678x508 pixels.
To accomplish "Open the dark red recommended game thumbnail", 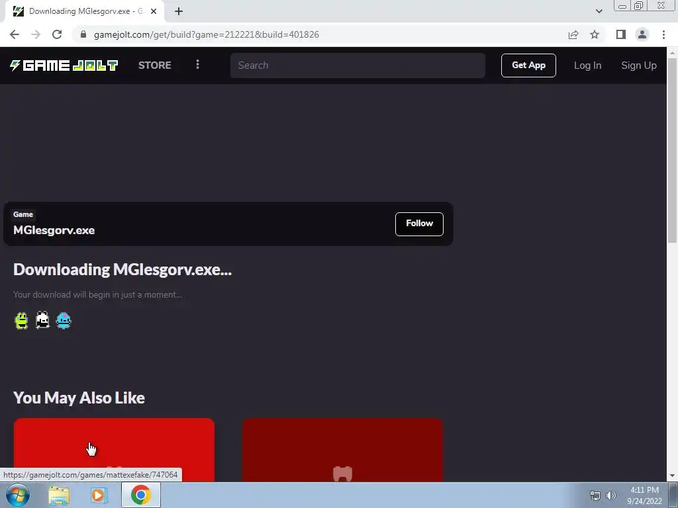I will click(342, 450).
